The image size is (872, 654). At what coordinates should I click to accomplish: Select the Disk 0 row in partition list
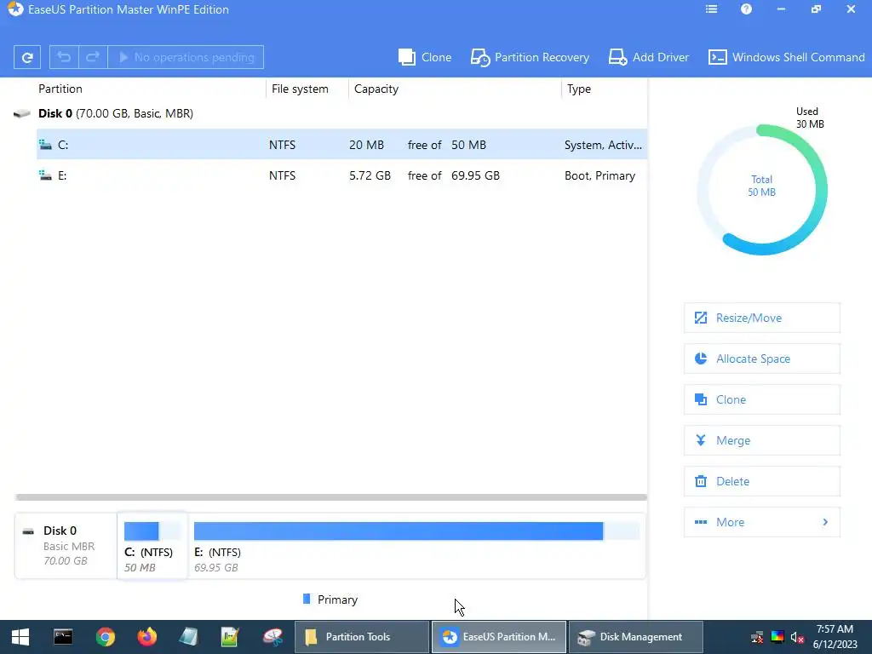[x=330, y=113]
